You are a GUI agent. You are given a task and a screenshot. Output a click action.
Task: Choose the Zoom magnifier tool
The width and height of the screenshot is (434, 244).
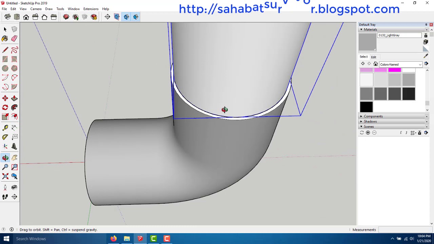pos(5,167)
